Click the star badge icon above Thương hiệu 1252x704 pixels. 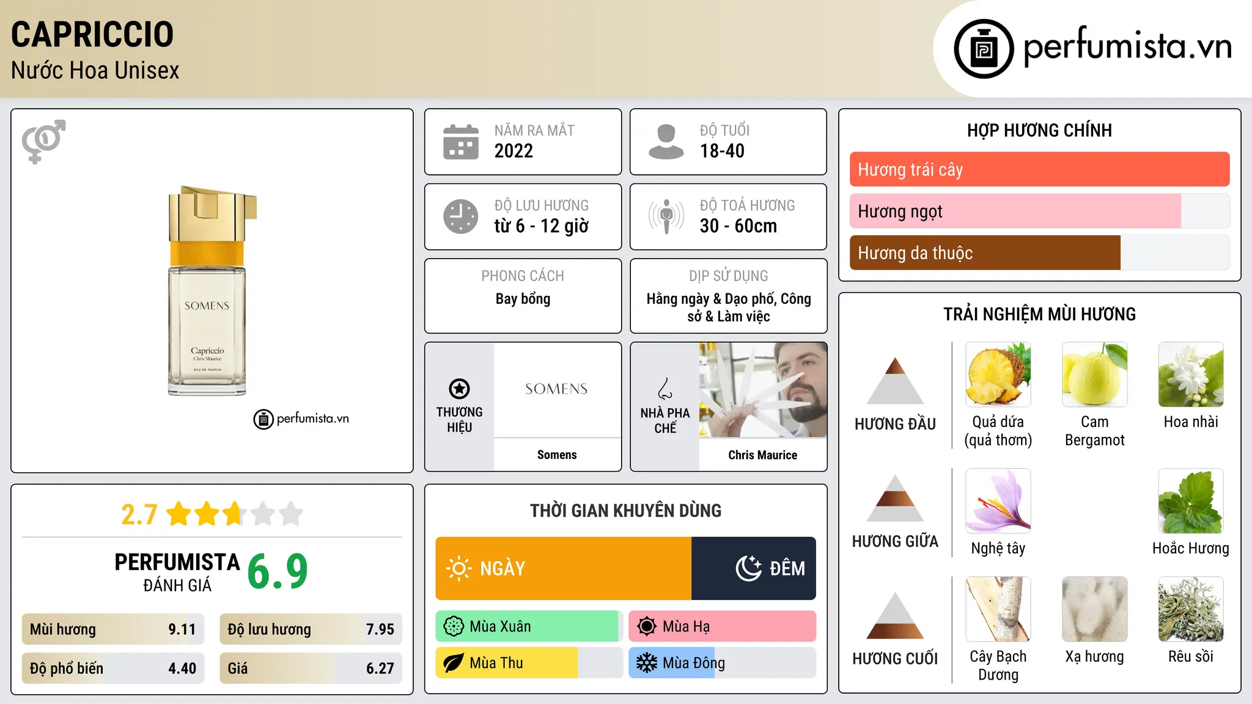[x=459, y=389]
